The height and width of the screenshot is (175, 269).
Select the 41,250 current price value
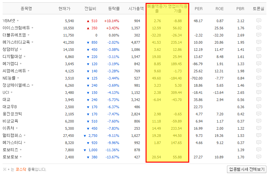click(68, 42)
